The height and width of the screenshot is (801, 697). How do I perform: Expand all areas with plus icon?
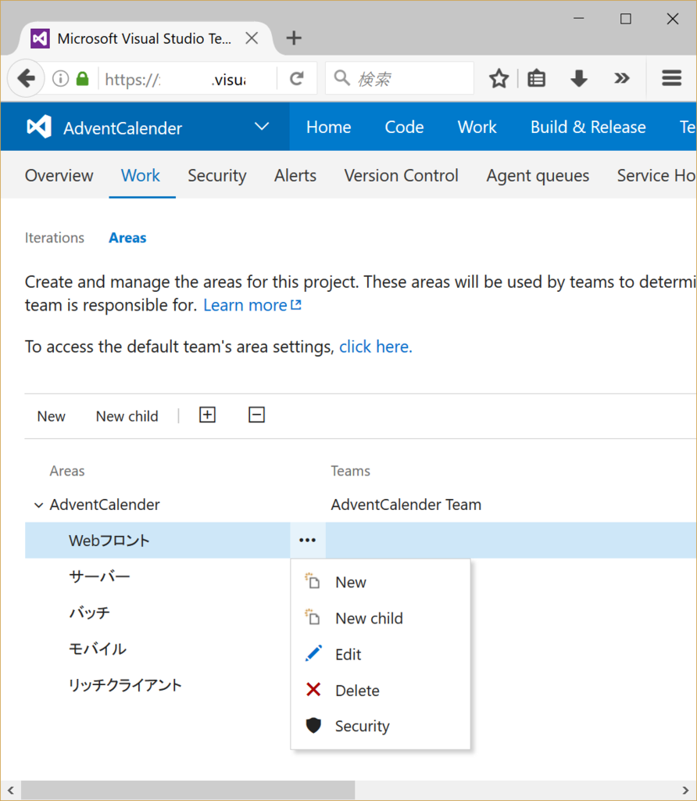(207, 415)
